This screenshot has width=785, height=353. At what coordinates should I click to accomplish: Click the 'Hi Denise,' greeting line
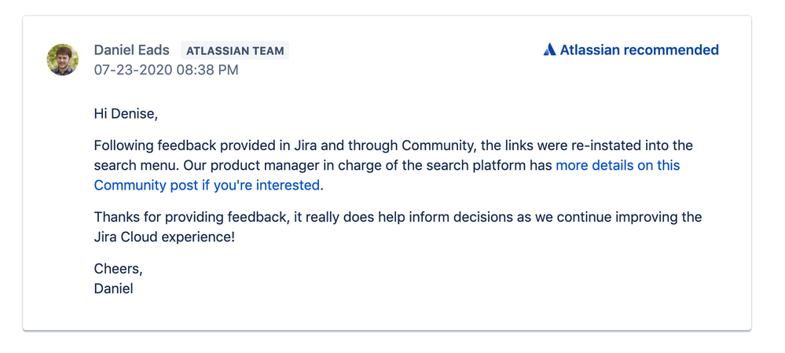pos(126,114)
